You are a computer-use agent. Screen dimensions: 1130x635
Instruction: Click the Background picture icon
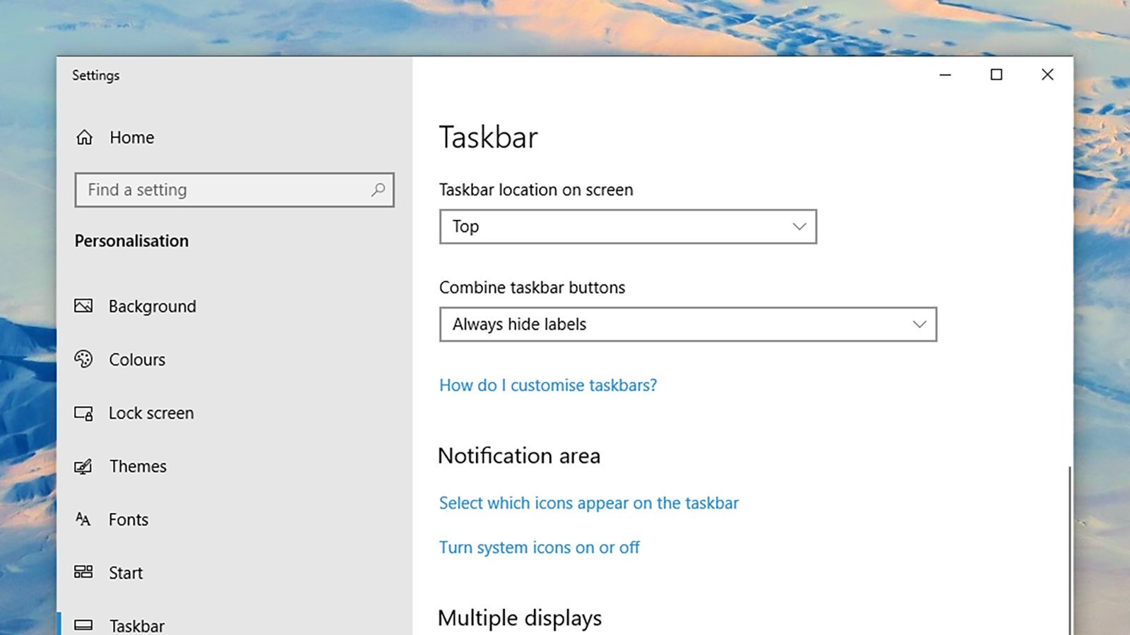83,306
